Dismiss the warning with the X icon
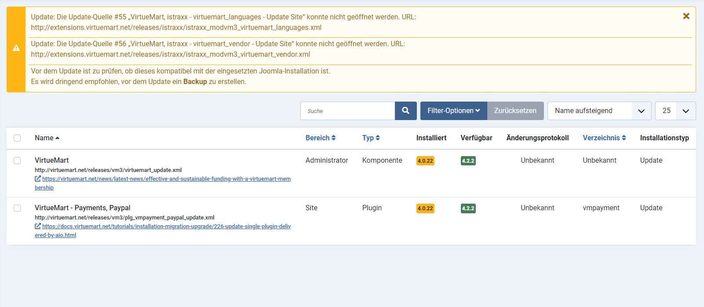This screenshot has height=307, width=704. coord(686,16)
